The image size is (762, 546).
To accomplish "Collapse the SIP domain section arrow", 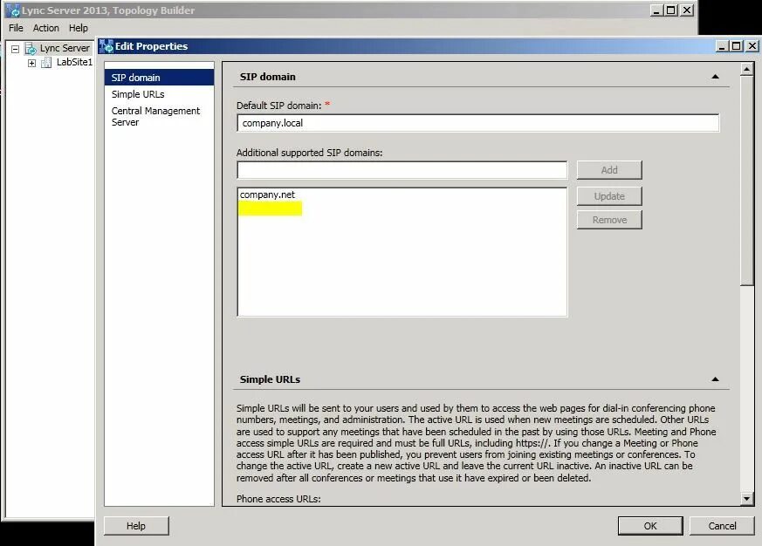I will [x=715, y=77].
